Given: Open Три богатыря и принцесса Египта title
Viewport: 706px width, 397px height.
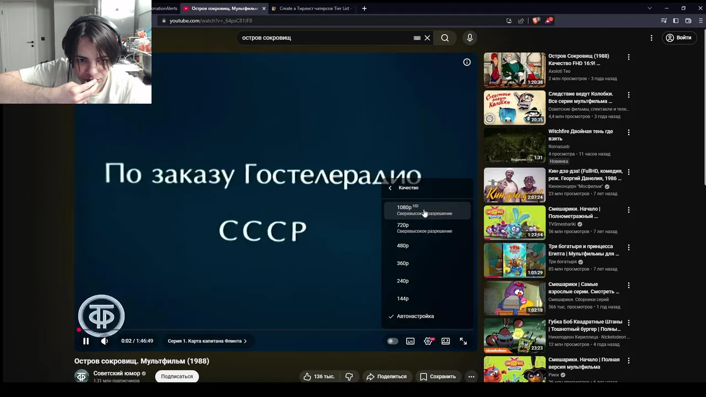Looking at the screenshot, I should coord(584,250).
